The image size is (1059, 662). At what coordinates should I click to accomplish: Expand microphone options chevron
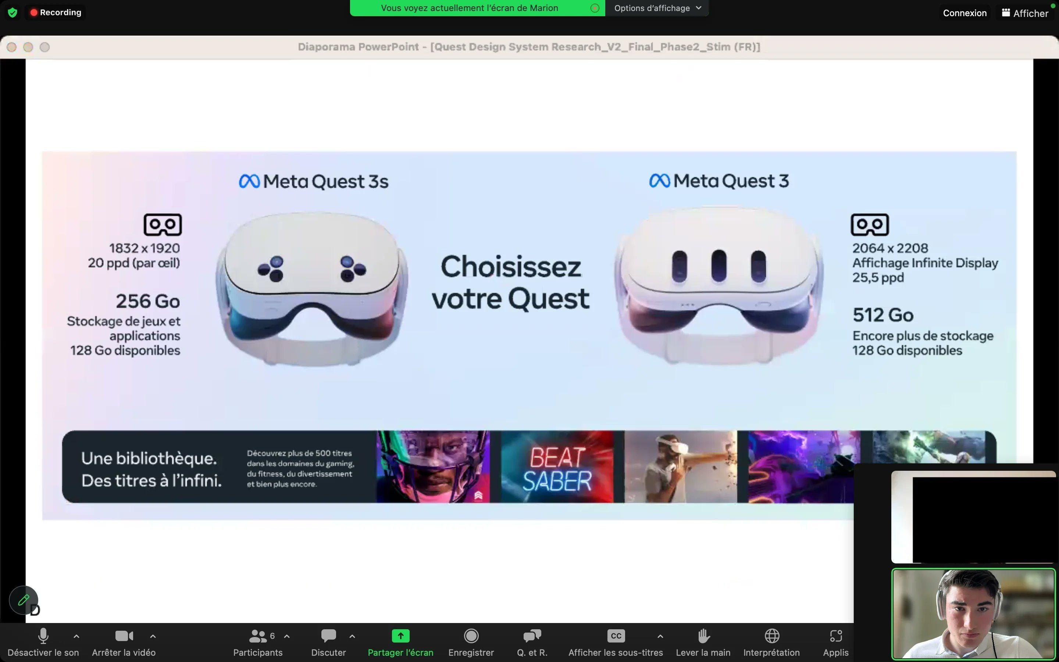76,636
